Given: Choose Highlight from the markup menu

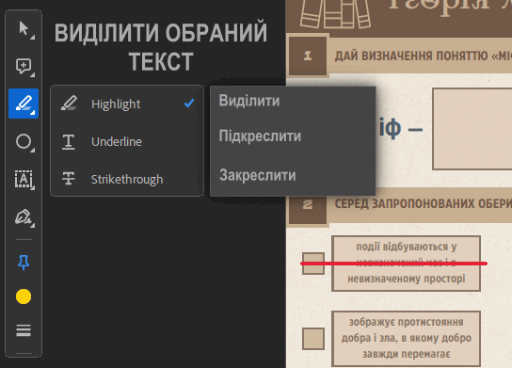Looking at the screenshot, I should coord(127,104).
